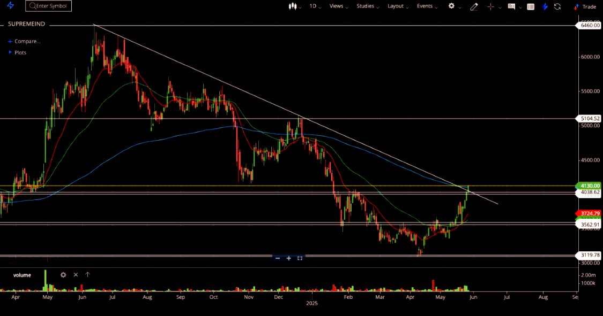The image size is (603, 316).
Task: Click the blue lightning quick-action icon in toolbar
Action: click(x=545, y=6)
